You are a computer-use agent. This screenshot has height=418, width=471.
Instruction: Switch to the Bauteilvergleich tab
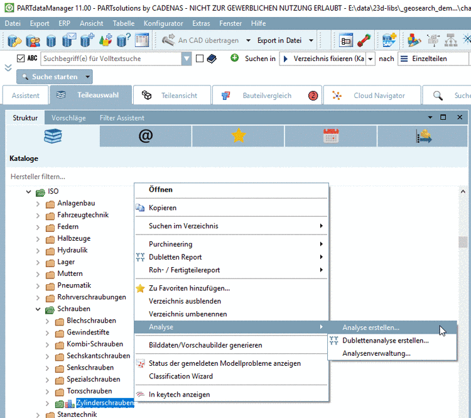pyautogui.click(x=267, y=96)
